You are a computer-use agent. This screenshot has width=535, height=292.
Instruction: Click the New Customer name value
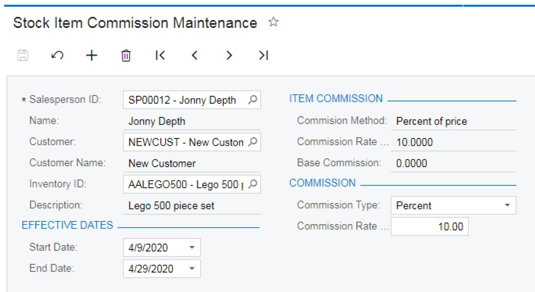click(162, 163)
